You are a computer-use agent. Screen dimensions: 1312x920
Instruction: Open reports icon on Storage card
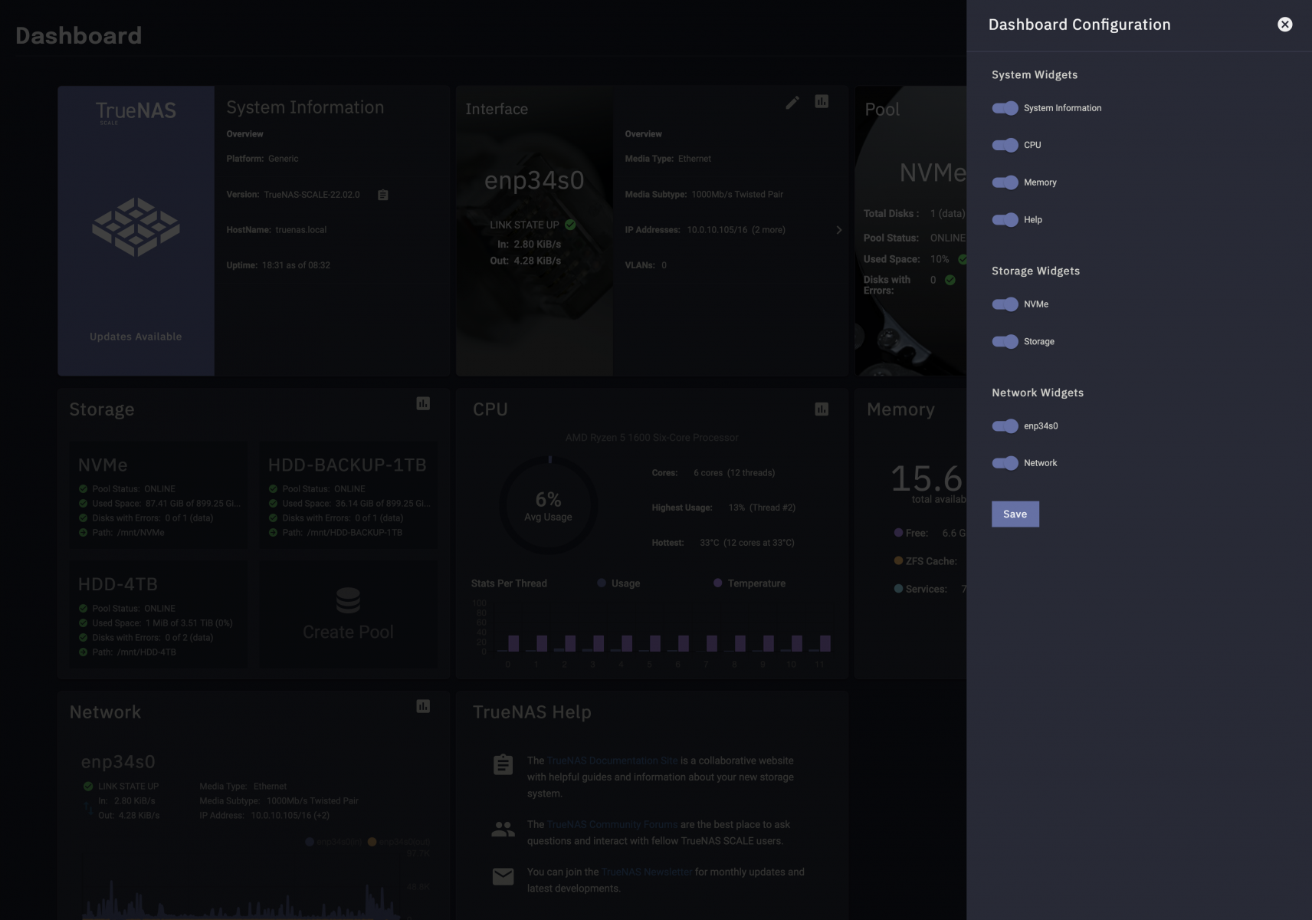[x=423, y=403]
